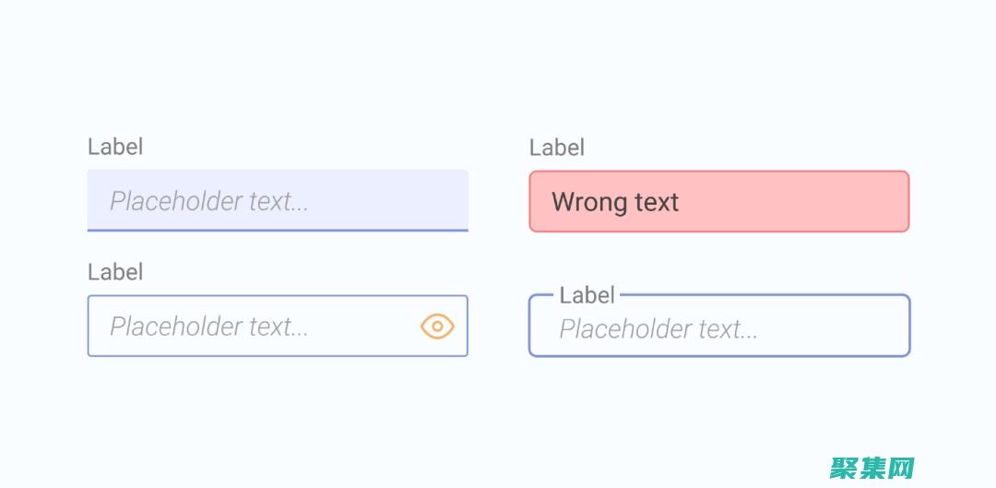Click "Placeholder" below the floating Label
Screen dimensions: 996x488
point(625,329)
